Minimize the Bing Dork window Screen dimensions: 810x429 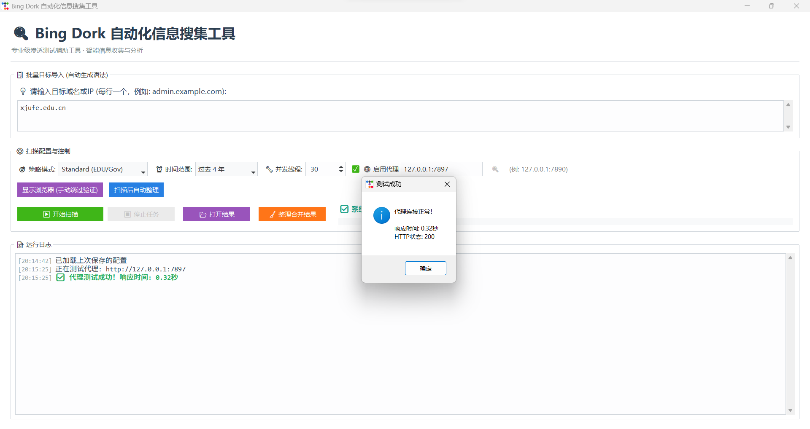pos(747,6)
